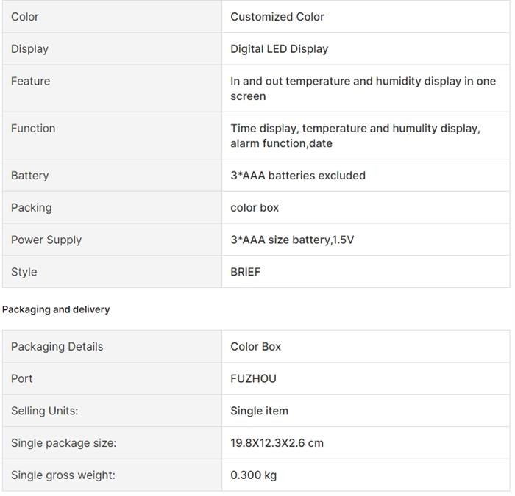Viewport: 515px width, 496px height.
Task: Select the "BRIEF" style value
Action: coord(246,272)
